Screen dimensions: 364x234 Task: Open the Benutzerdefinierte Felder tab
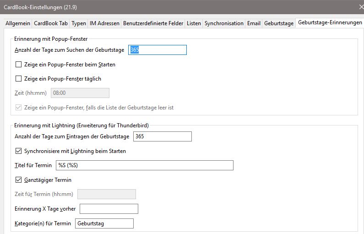[153, 23]
